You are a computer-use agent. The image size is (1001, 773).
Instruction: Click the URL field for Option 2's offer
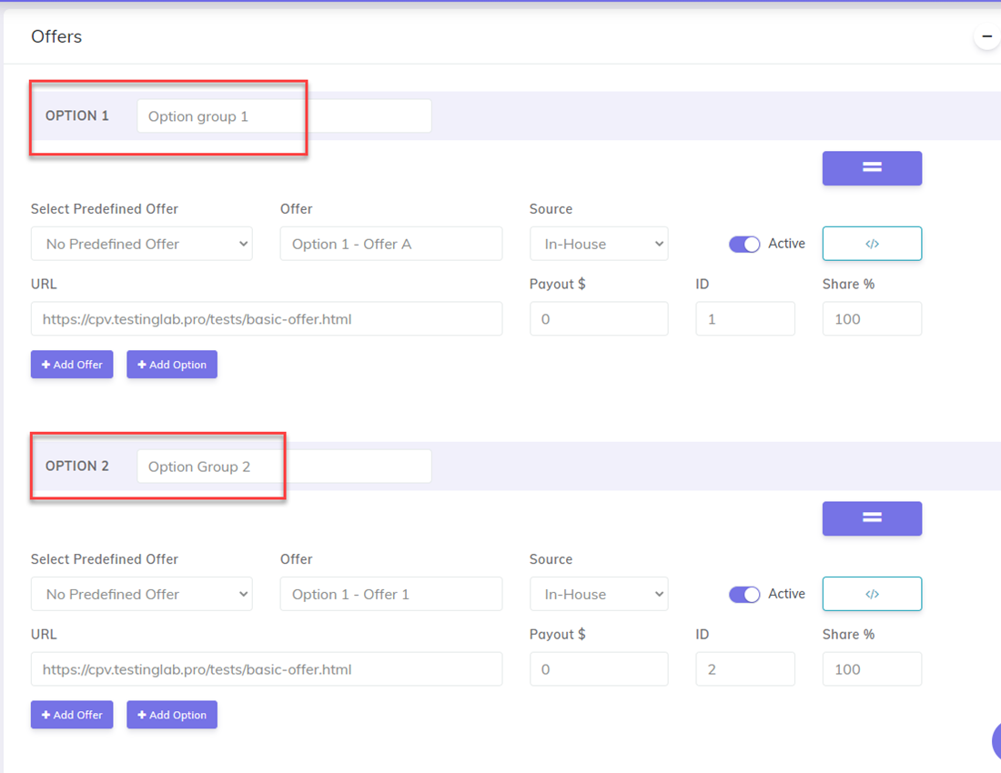267,668
